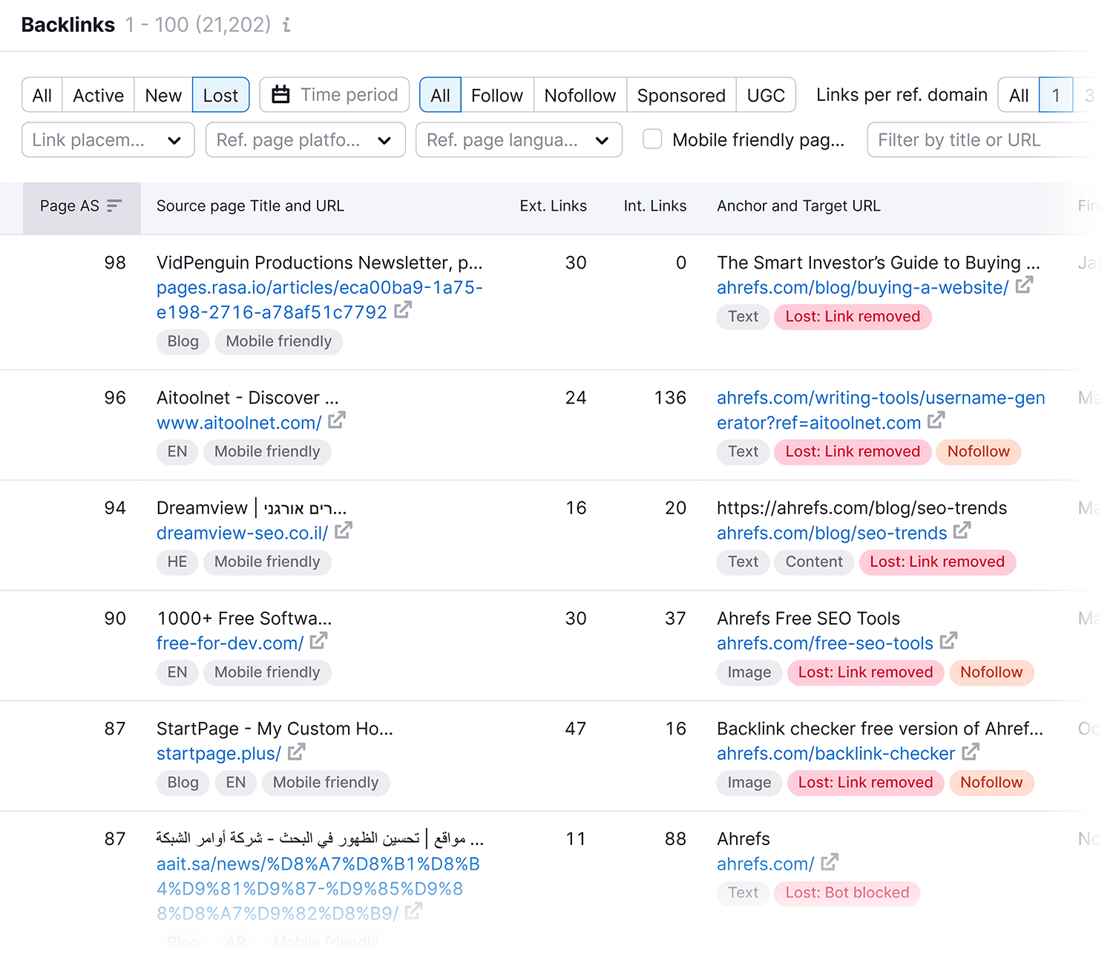Open external link icon beside startpage.plus
Image resolution: width=1113 pixels, height=969 pixels.
[x=297, y=752]
